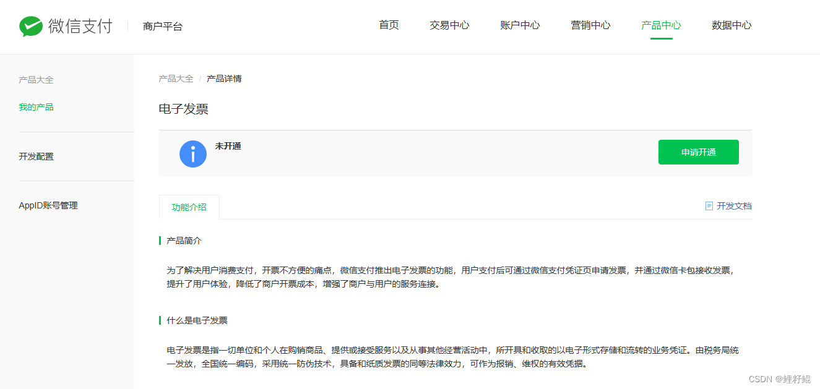Go to AppID账号管理 in the sidebar
This screenshot has height=389, width=820.
coord(48,205)
